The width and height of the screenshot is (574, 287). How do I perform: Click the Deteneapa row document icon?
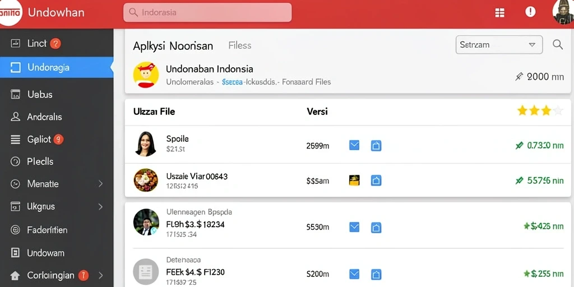(x=146, y=272)
